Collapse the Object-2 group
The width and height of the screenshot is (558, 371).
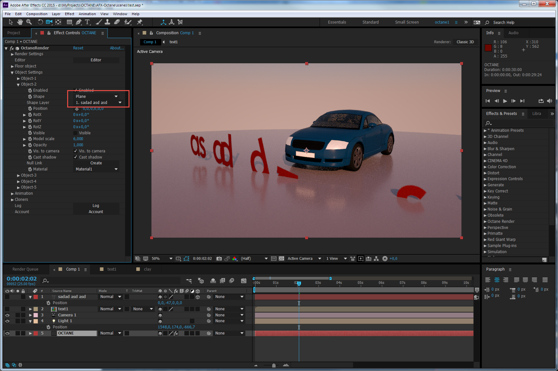pos(18,85)
